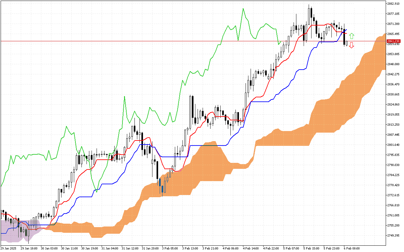Pick the 2842.275 price scale label
This screenshot has height=252, width=404.
coord(393,74)
